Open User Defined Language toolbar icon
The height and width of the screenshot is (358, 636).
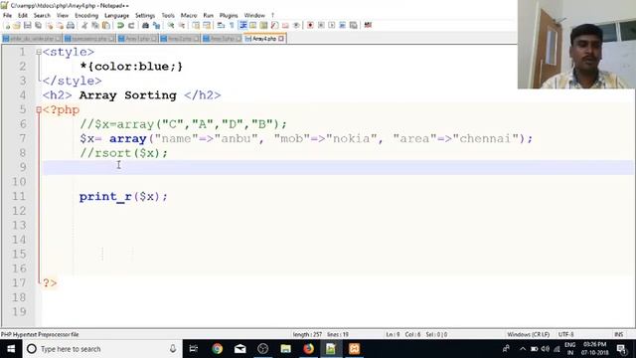pos(253,26)
